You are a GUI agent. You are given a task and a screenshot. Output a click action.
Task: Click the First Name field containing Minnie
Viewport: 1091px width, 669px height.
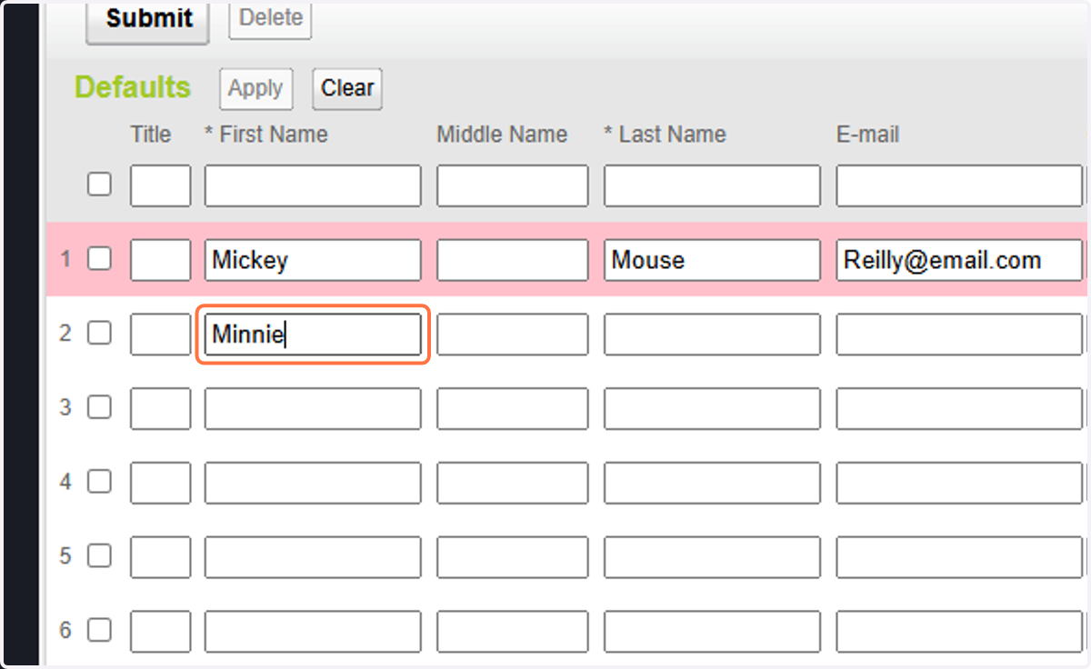pos(313,334)
